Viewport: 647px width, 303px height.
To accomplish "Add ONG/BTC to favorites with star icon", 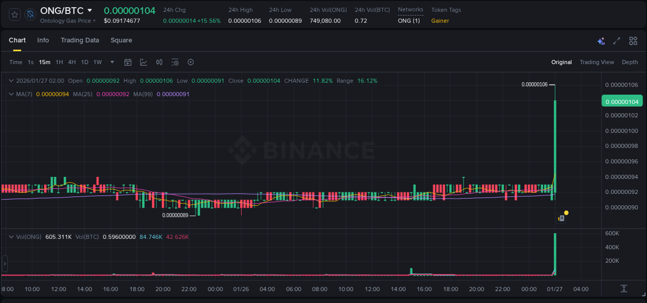I will click(15, 14).
